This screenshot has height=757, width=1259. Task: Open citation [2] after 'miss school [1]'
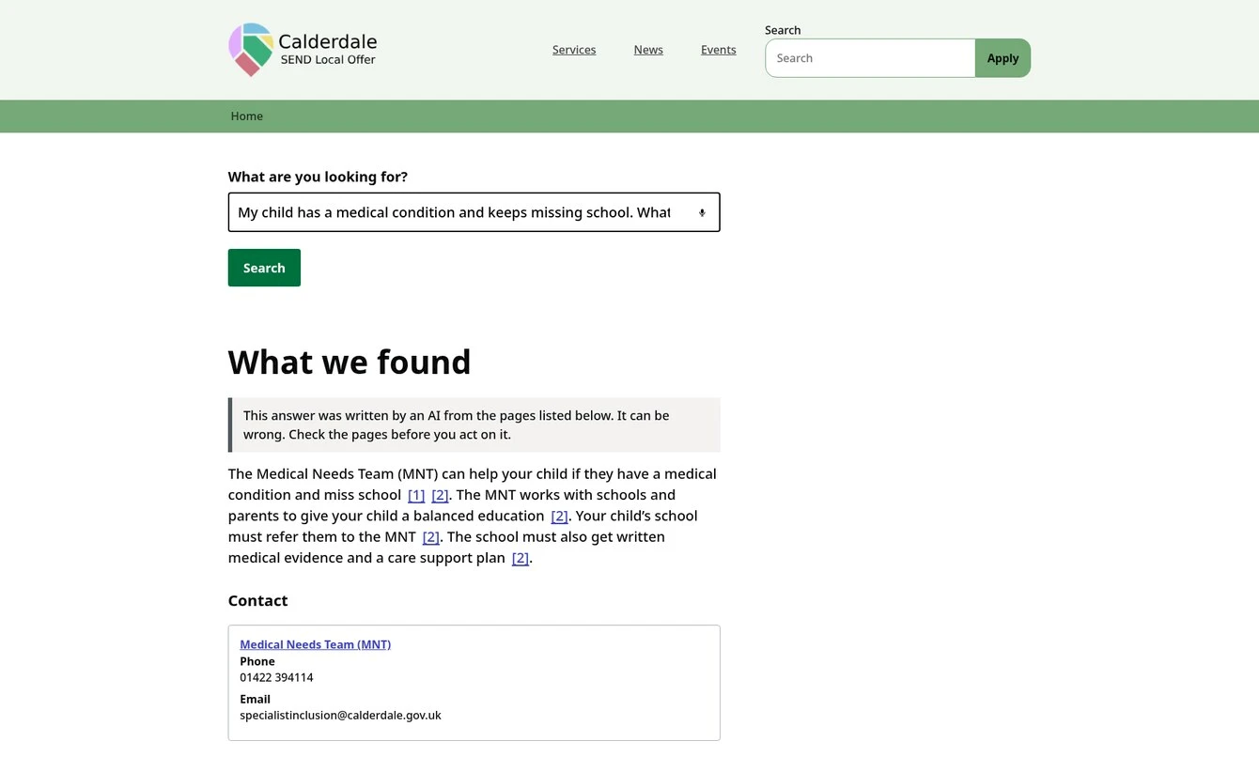click(x=440, y=495)
